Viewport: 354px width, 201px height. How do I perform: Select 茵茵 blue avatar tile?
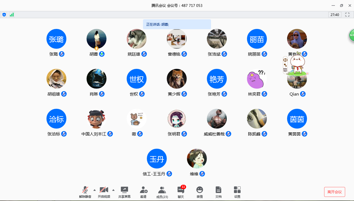pyautogui.click(x=297, y=119)
